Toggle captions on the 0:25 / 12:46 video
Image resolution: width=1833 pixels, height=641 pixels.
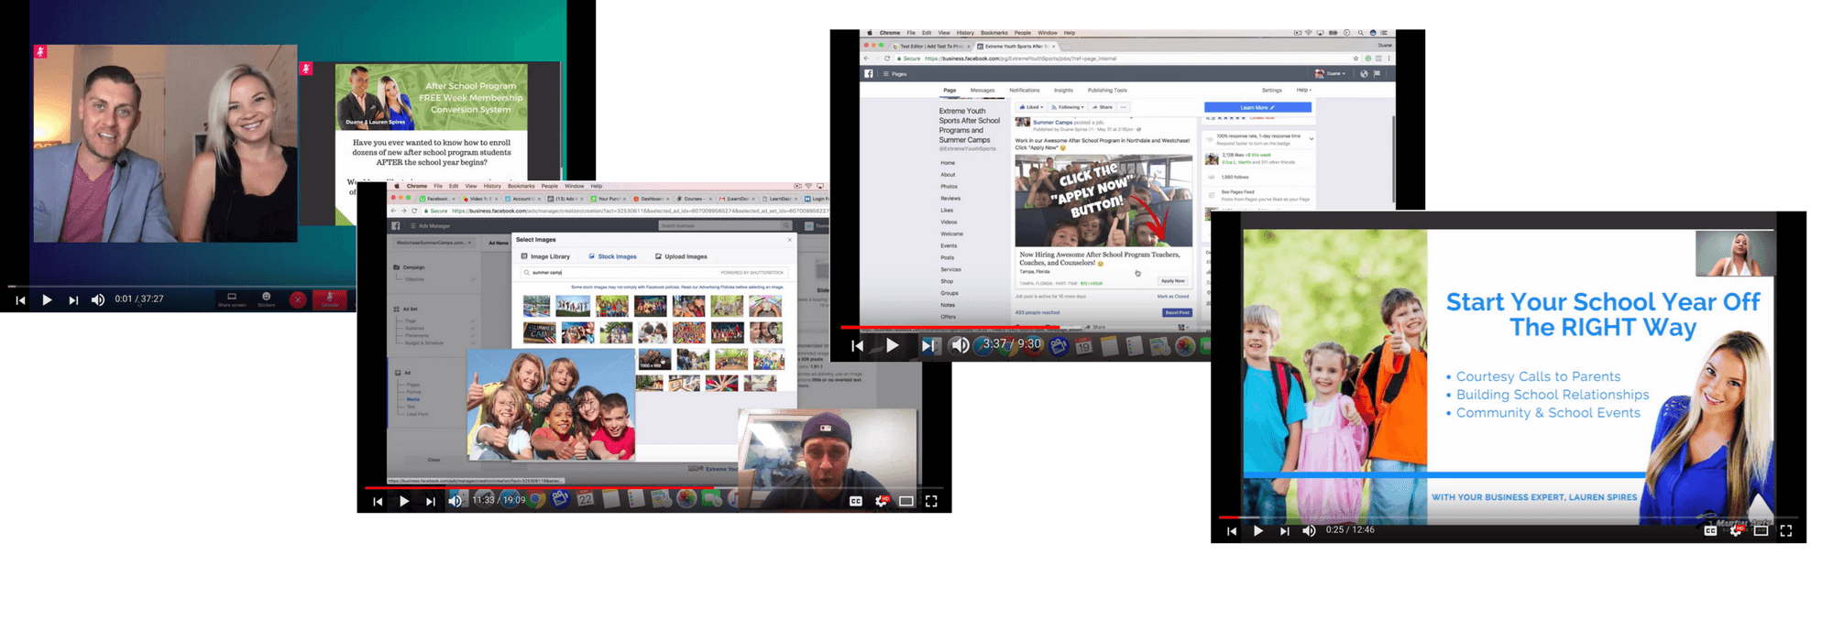pyautogui.click(x=1710, y=531)
